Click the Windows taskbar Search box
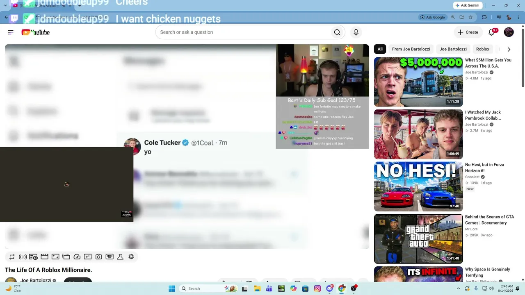Image resolution: width=525 pixels, height=295 pixels. (x=208, y=288)
